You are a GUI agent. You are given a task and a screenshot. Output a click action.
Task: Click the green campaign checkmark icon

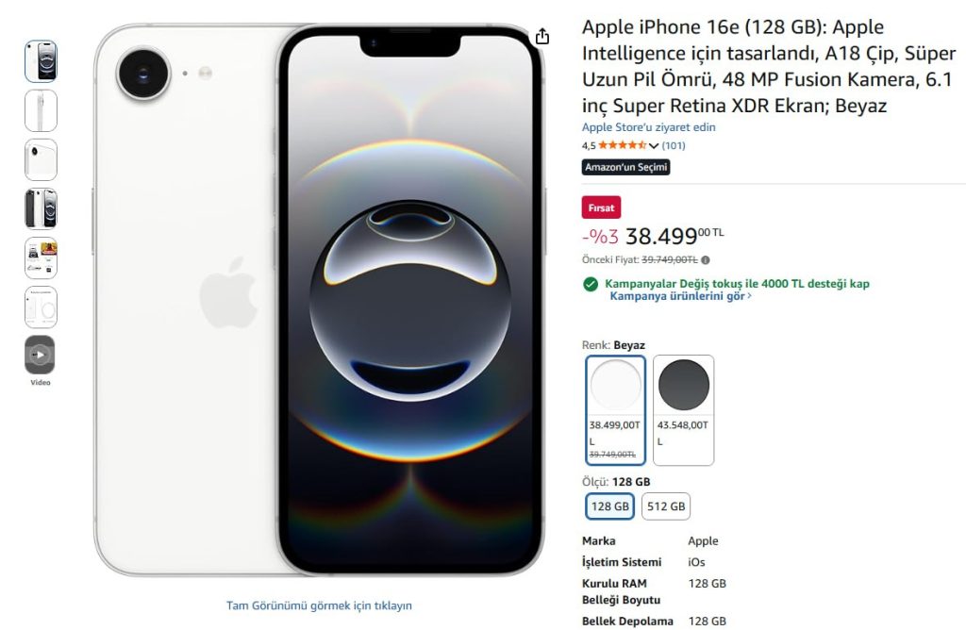point(591,284)
